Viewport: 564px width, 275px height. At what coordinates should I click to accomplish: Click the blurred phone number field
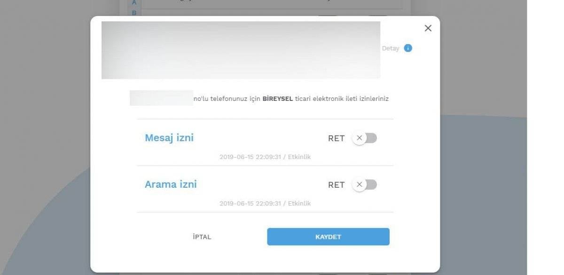pos(161,98)
